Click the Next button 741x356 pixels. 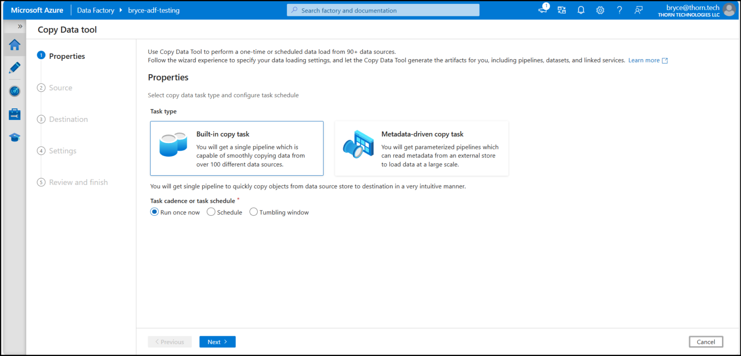pos(217,342)
